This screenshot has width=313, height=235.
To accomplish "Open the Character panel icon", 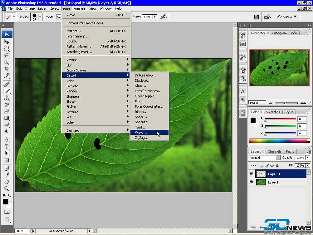I will pos(243,92).
